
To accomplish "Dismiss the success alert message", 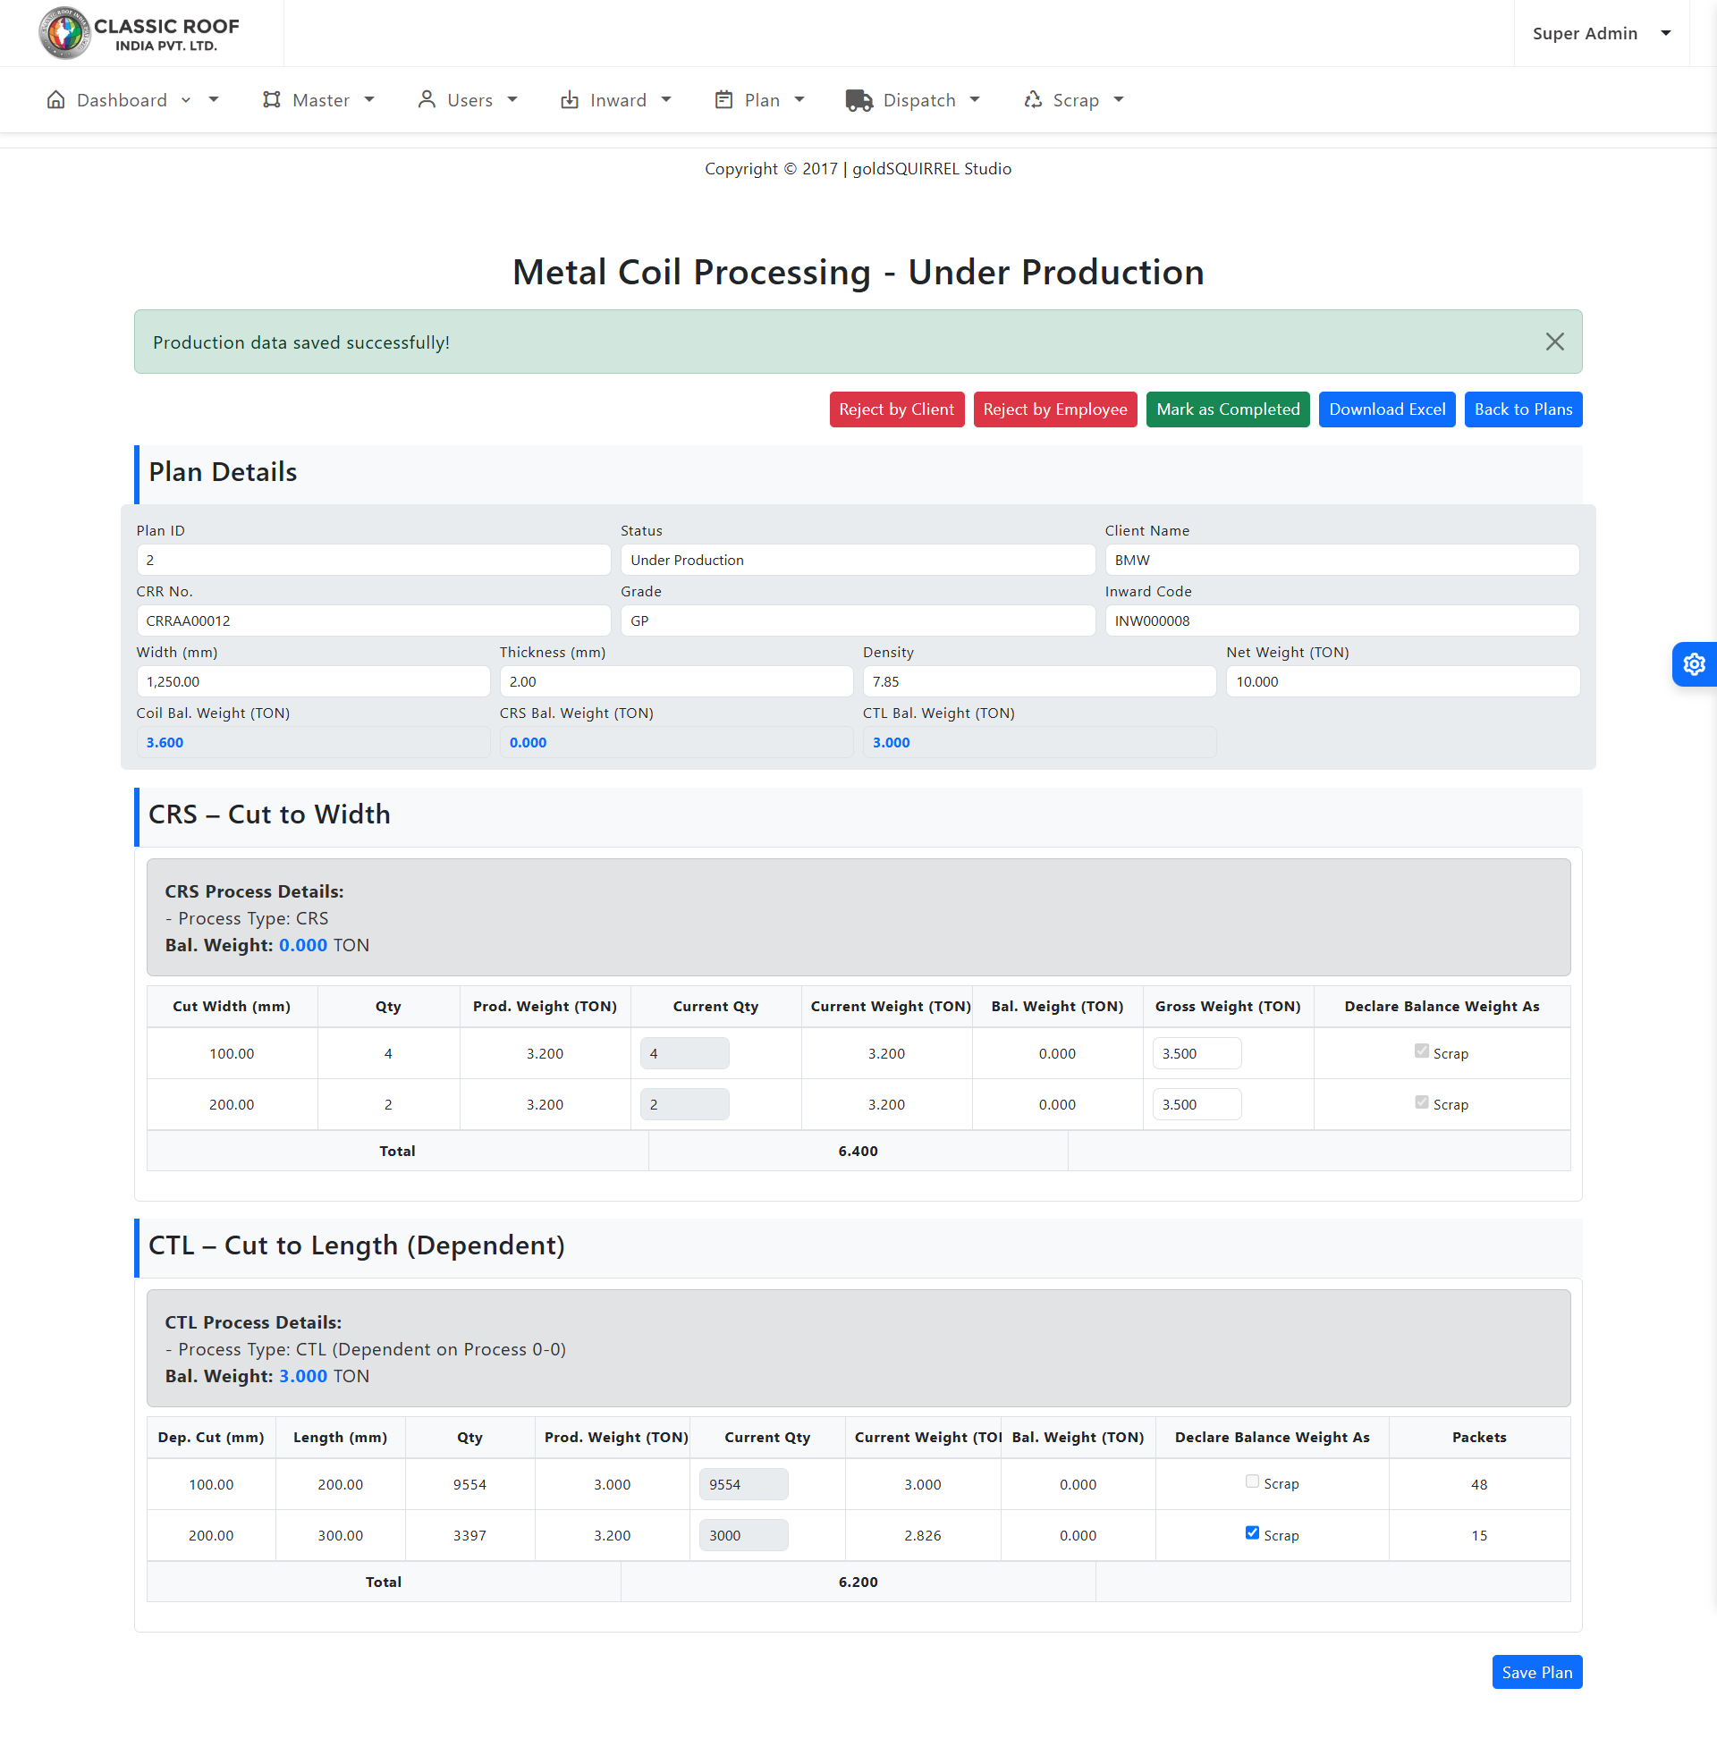I will click(1553, 342).
